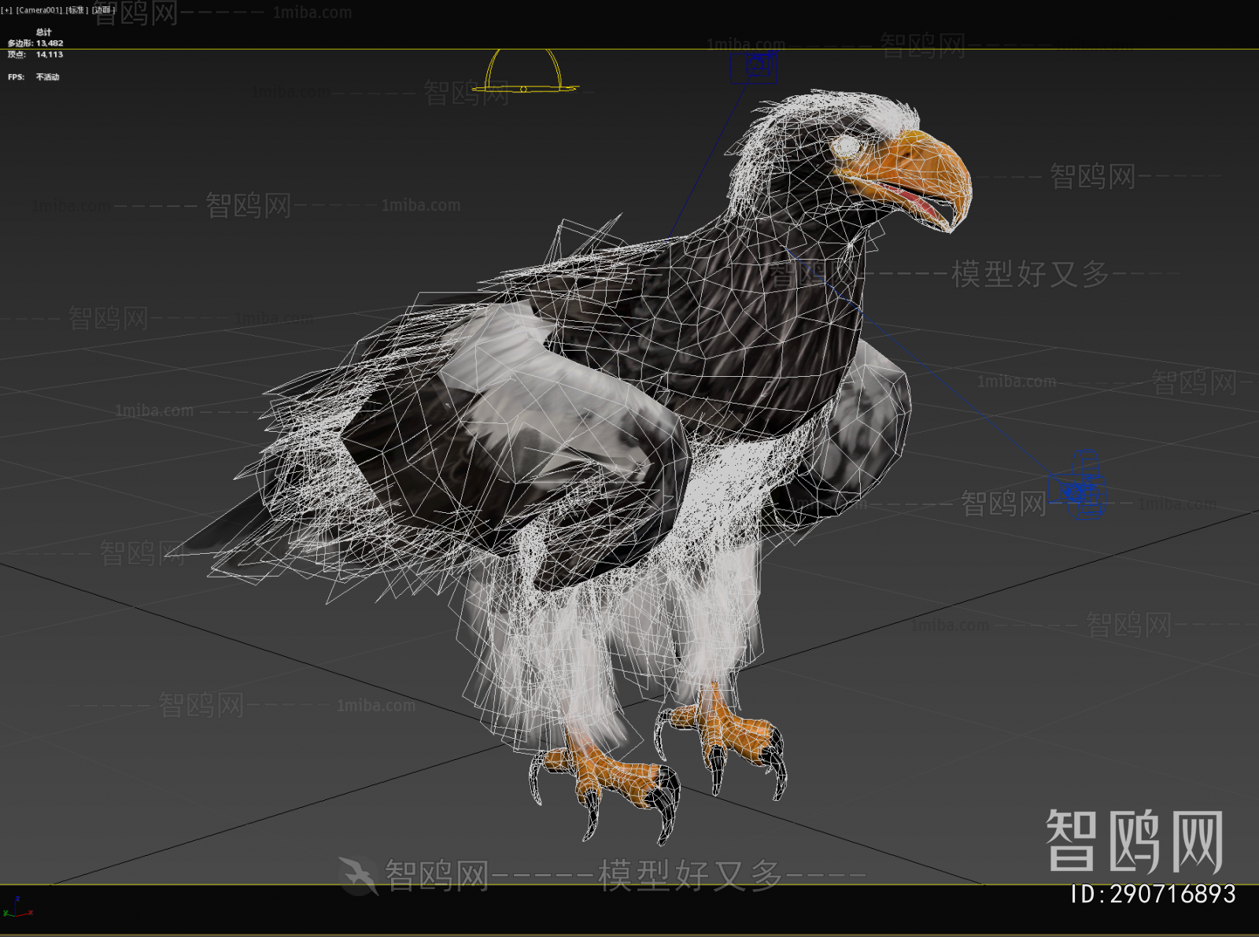Select the yellow dome light gizmo
The width and height of the screenshot is (1259, 937).
[524, 72]
